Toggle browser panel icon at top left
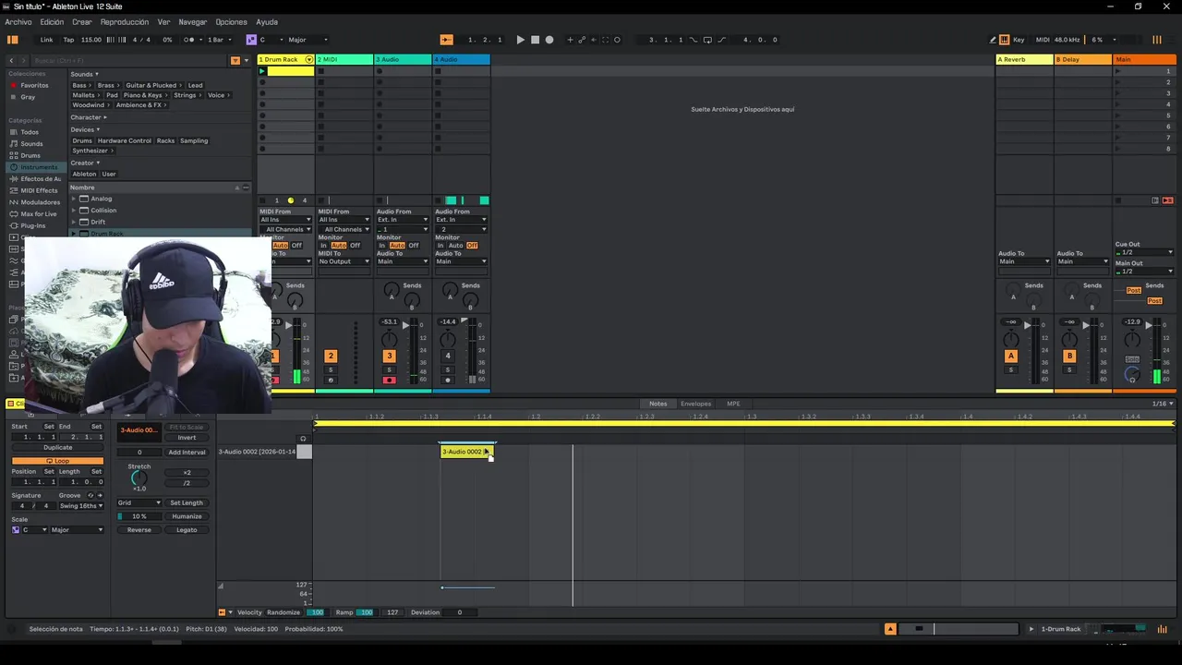The height and width of the screenshot is (665, 1182). pyautogui.click(x=13, y=40)
